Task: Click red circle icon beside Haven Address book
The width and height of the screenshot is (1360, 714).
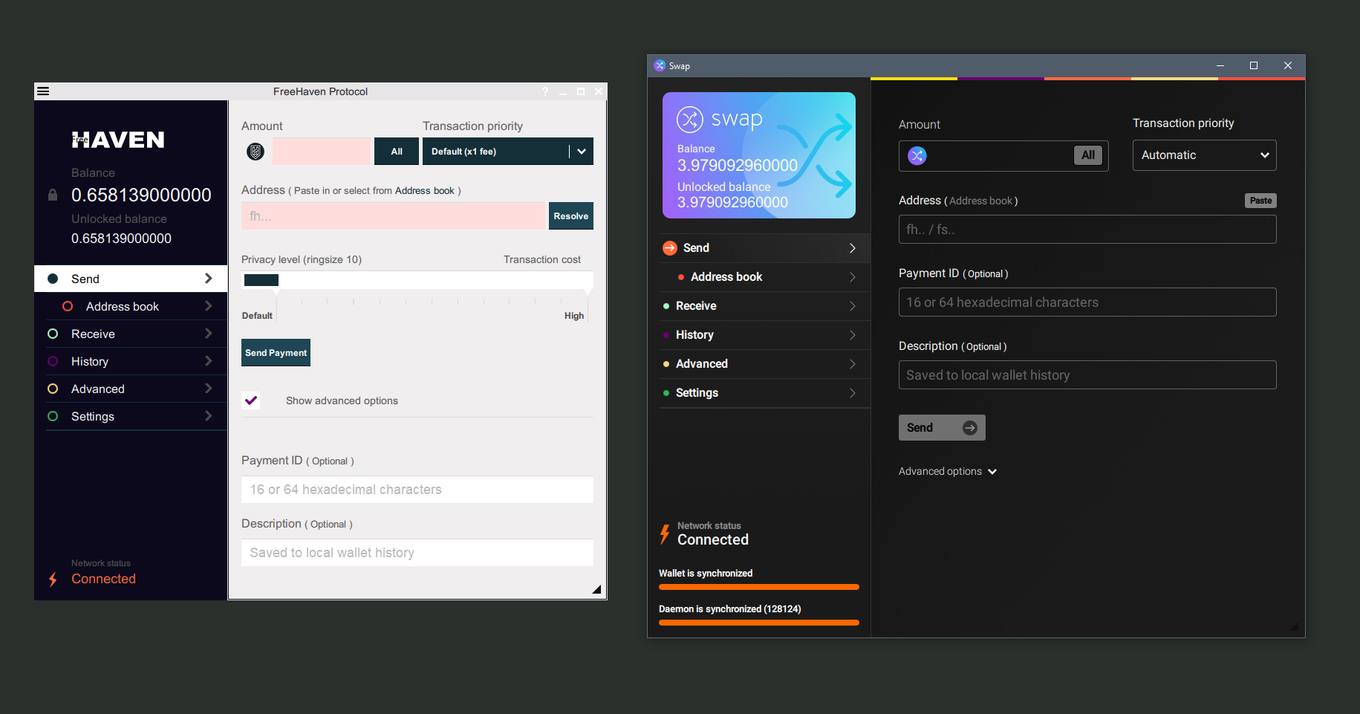Action: [x=68, y=306]
